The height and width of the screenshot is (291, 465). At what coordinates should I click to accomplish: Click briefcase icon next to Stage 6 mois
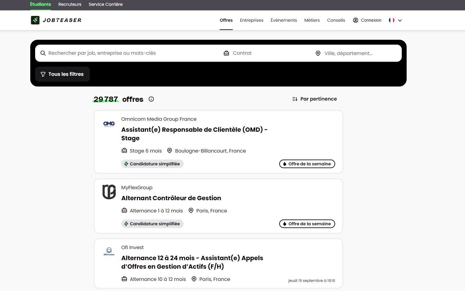[x=124, y=150]
